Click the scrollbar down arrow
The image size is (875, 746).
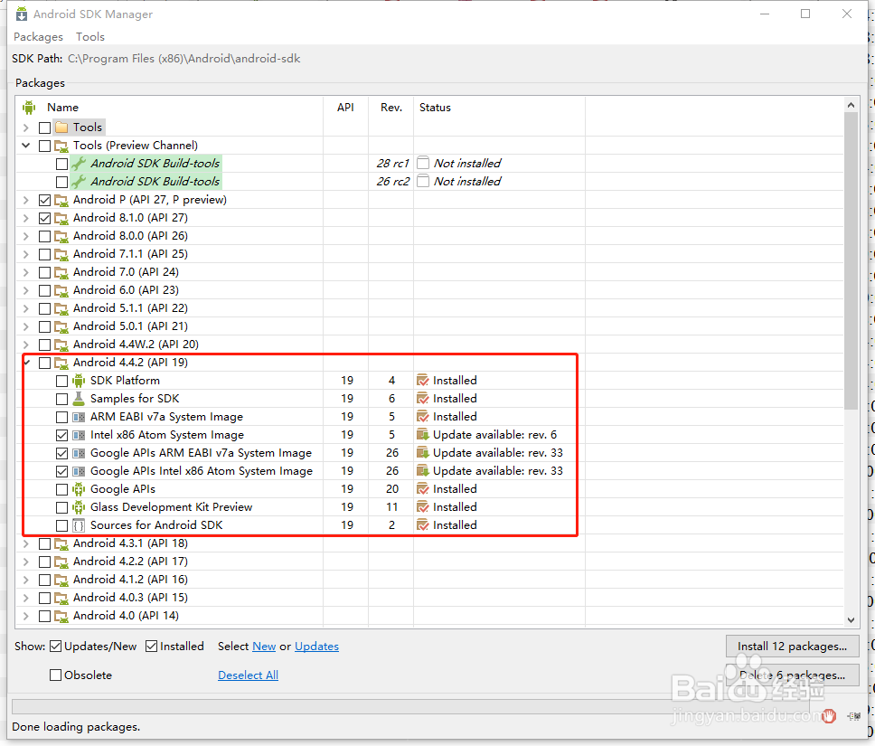pyautogui.click(x=851, y=619)
